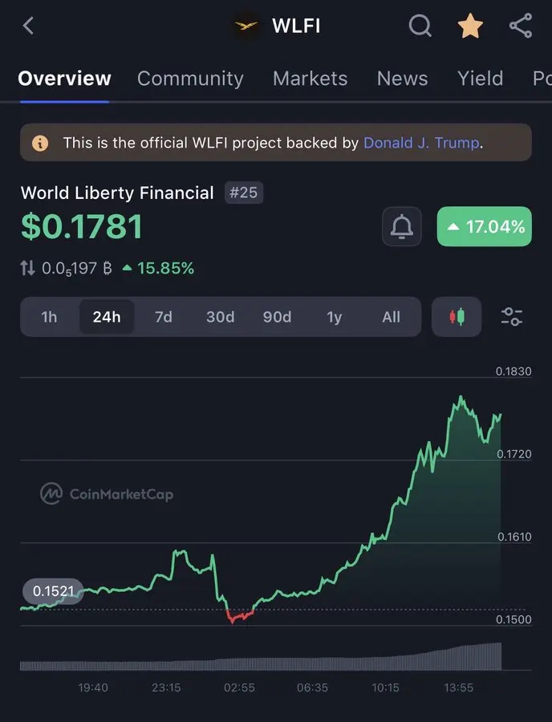Set a price alert with the bell icon
Viewport: 552px width, 722px height.
(x=401, y=226)
